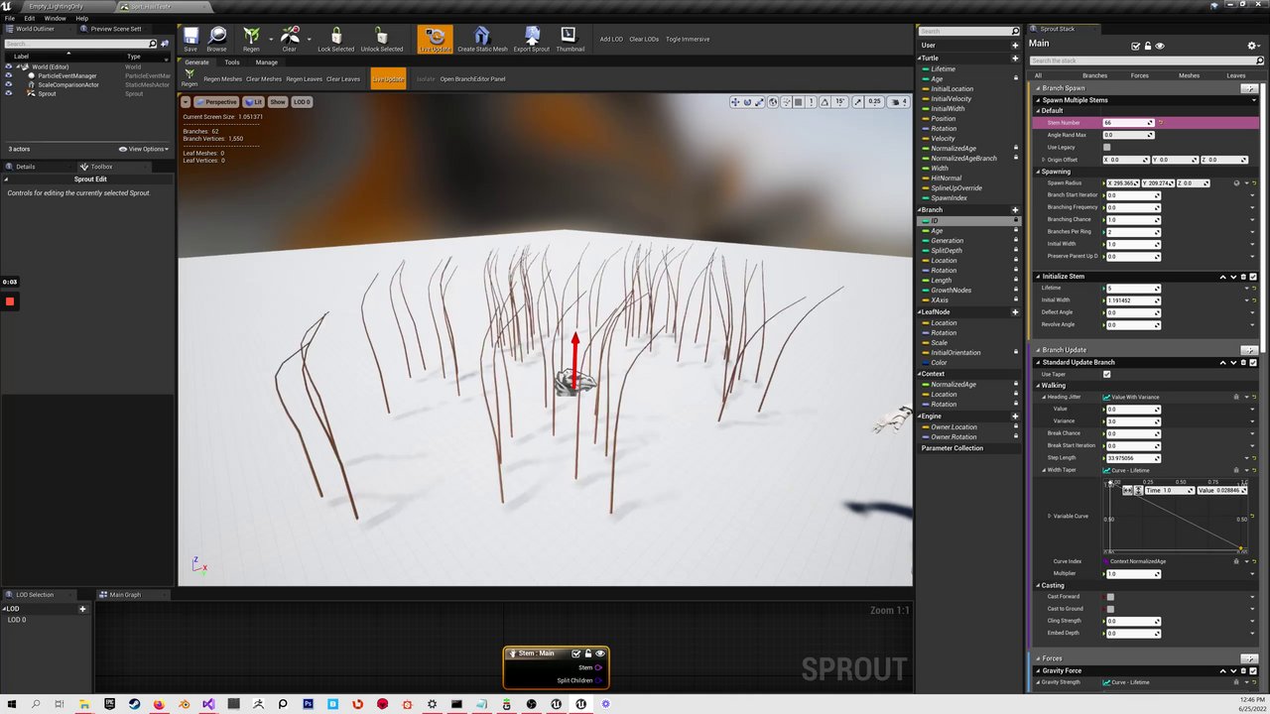Screen dimensions: 1270x714
Task: Open the Regen dropdown arrow
Action: coord(269,39)
